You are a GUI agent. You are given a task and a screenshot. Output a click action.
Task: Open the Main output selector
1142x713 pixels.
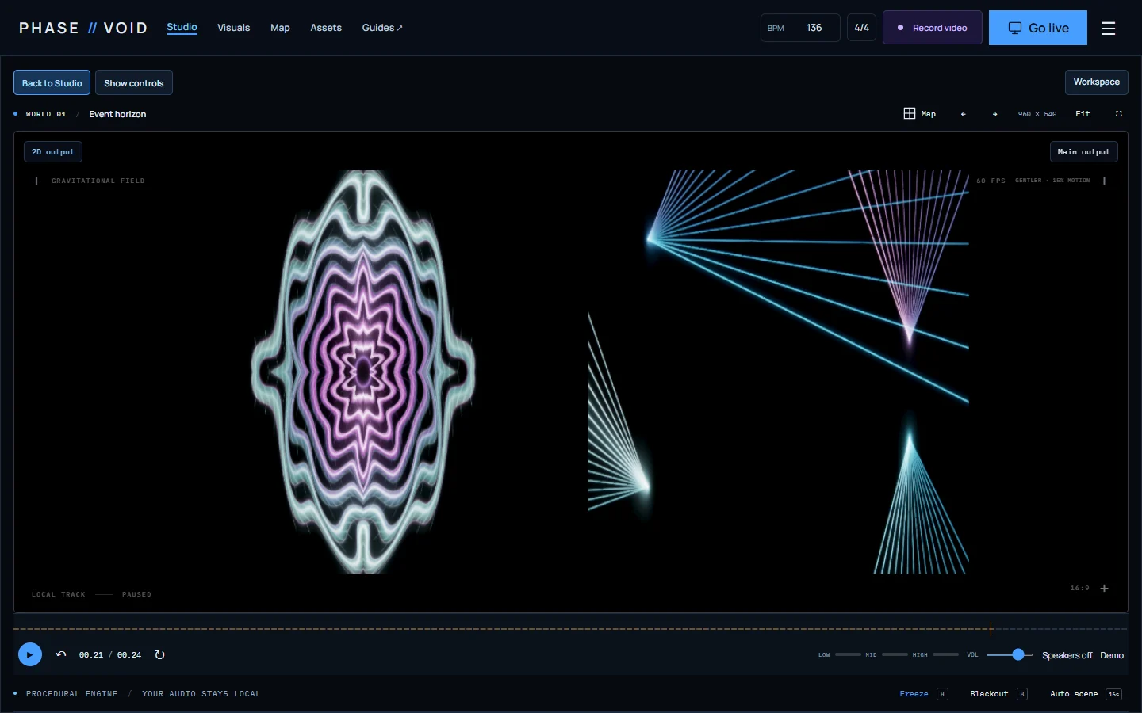coord(1083,152)
